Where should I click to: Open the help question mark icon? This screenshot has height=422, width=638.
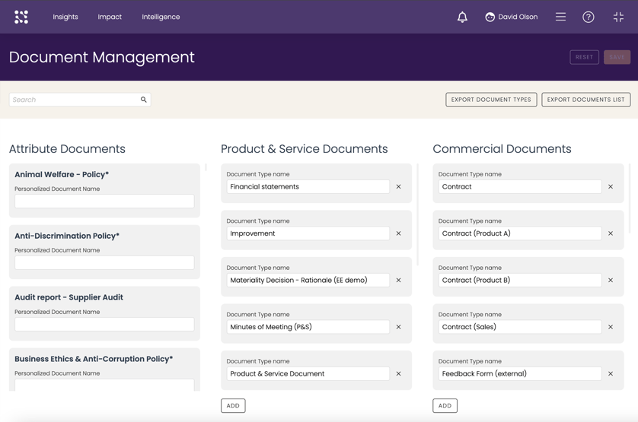[x=589, y=17]
